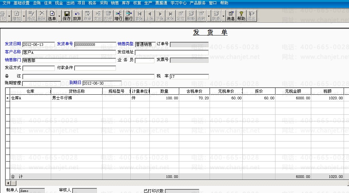Click the 退出 exit toolbar icon
The height and width of the screenshot is (193, 349).
251,16
